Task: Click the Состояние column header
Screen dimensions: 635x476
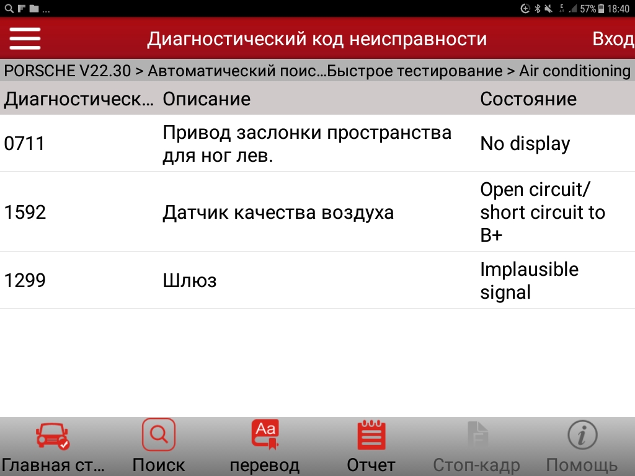Action: point(528,99)
